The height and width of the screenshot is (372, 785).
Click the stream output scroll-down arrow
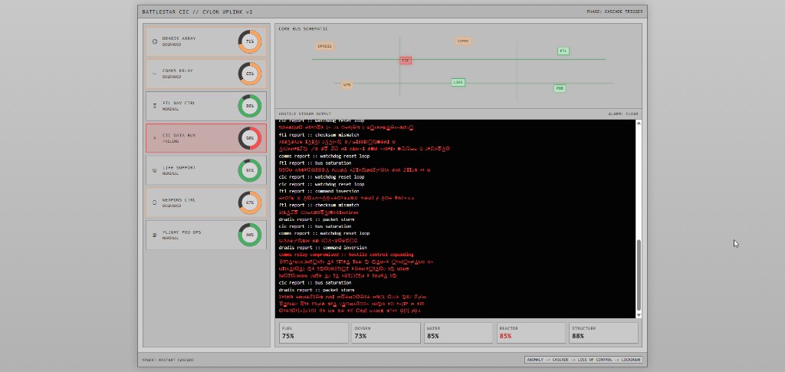(639, 315)
